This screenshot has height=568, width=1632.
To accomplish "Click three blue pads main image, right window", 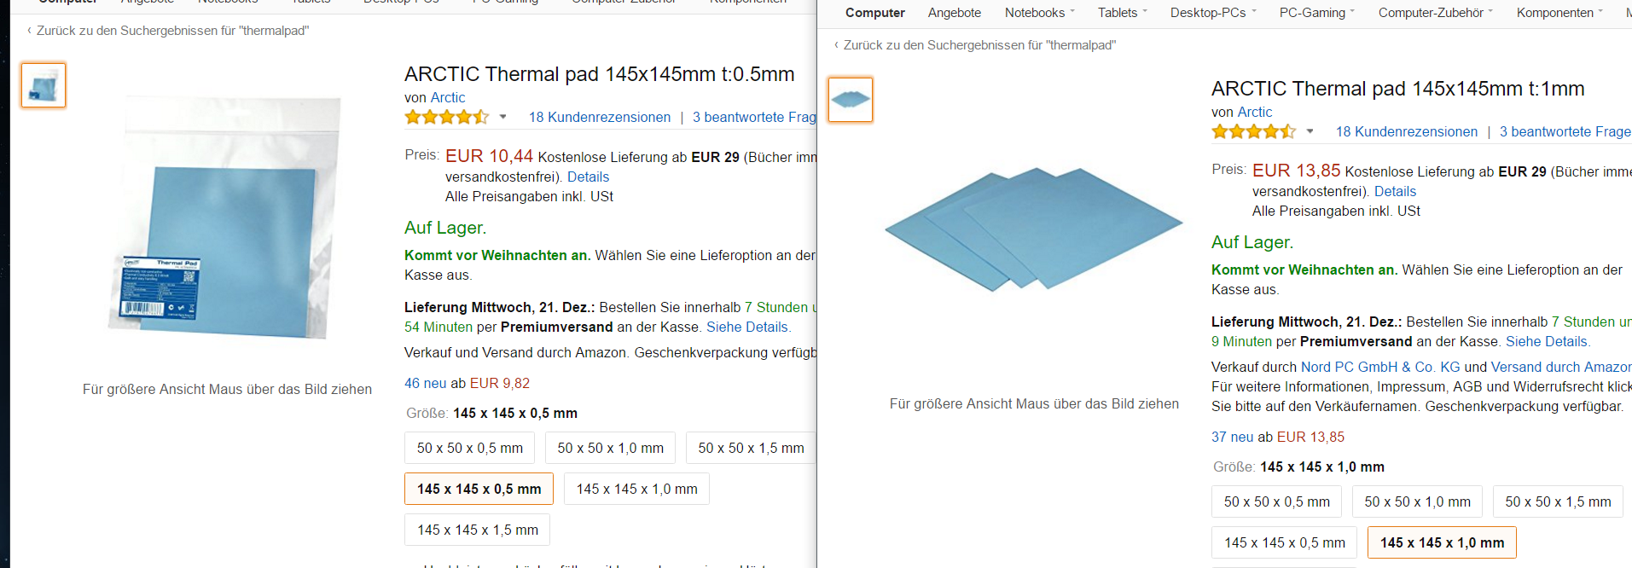I will [1034, 229].
